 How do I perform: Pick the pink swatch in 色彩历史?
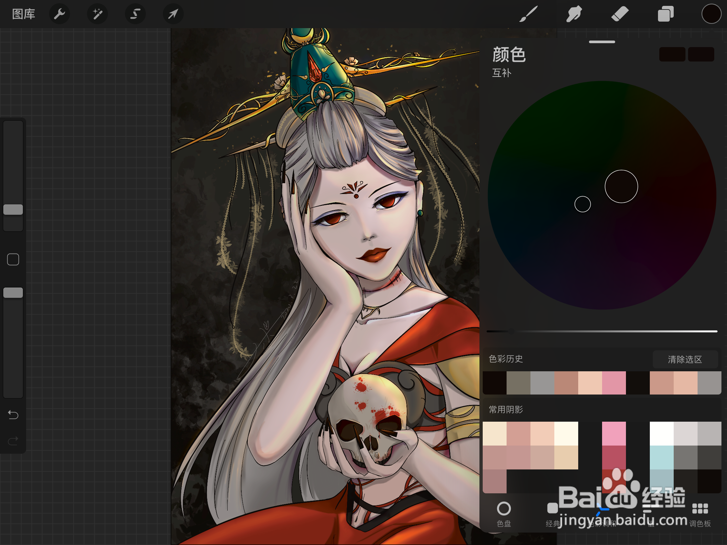pos(614,383)
